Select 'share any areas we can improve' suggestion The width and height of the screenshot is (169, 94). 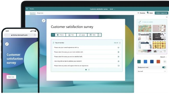coord(87,66)
